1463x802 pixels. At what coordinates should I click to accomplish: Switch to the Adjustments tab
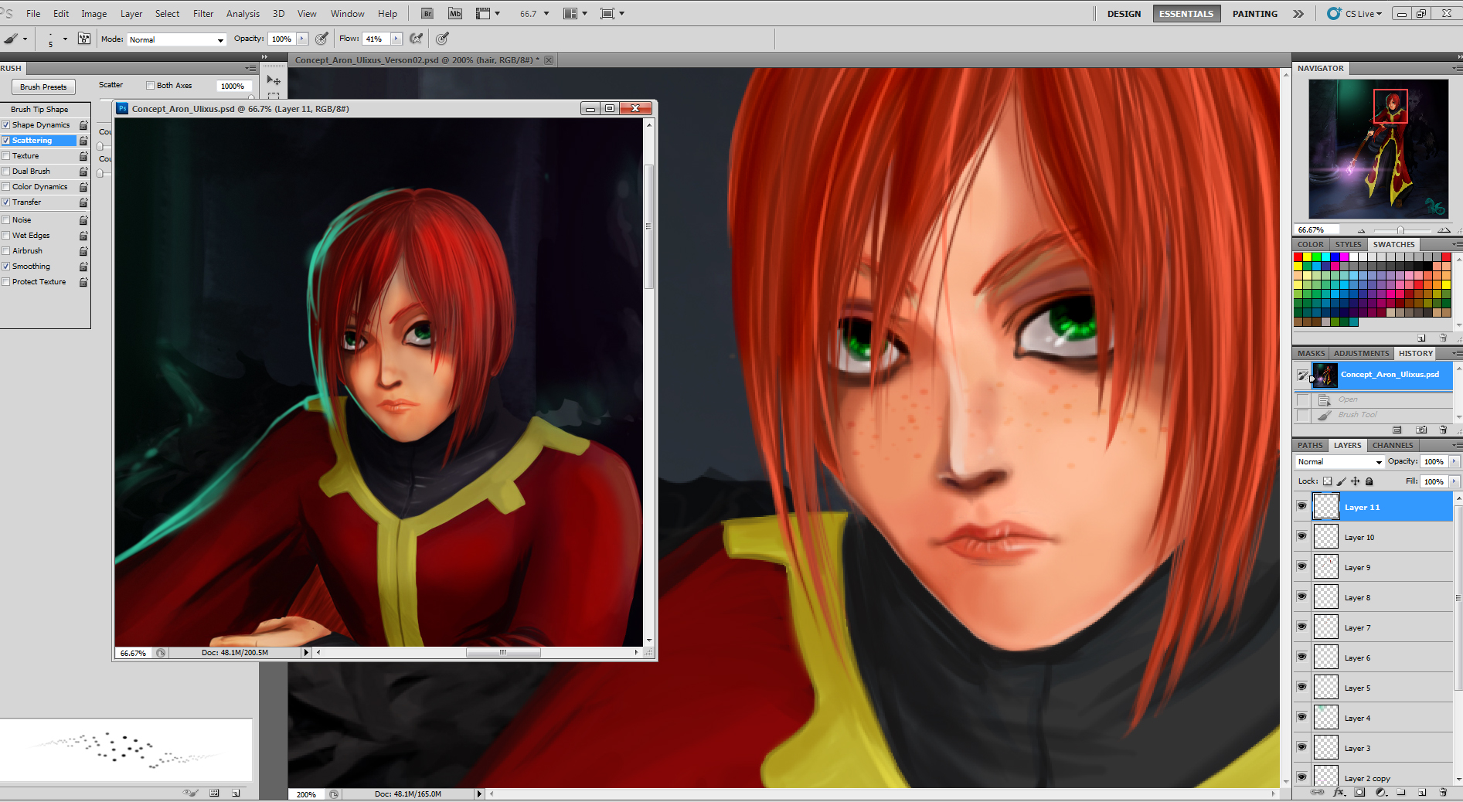[x=1361, y=353]
